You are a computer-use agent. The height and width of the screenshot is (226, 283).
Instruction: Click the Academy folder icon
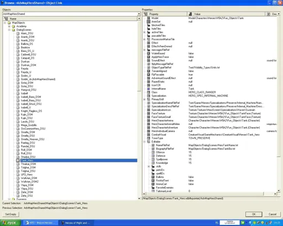pyautogui.click(x=13, y=26)
